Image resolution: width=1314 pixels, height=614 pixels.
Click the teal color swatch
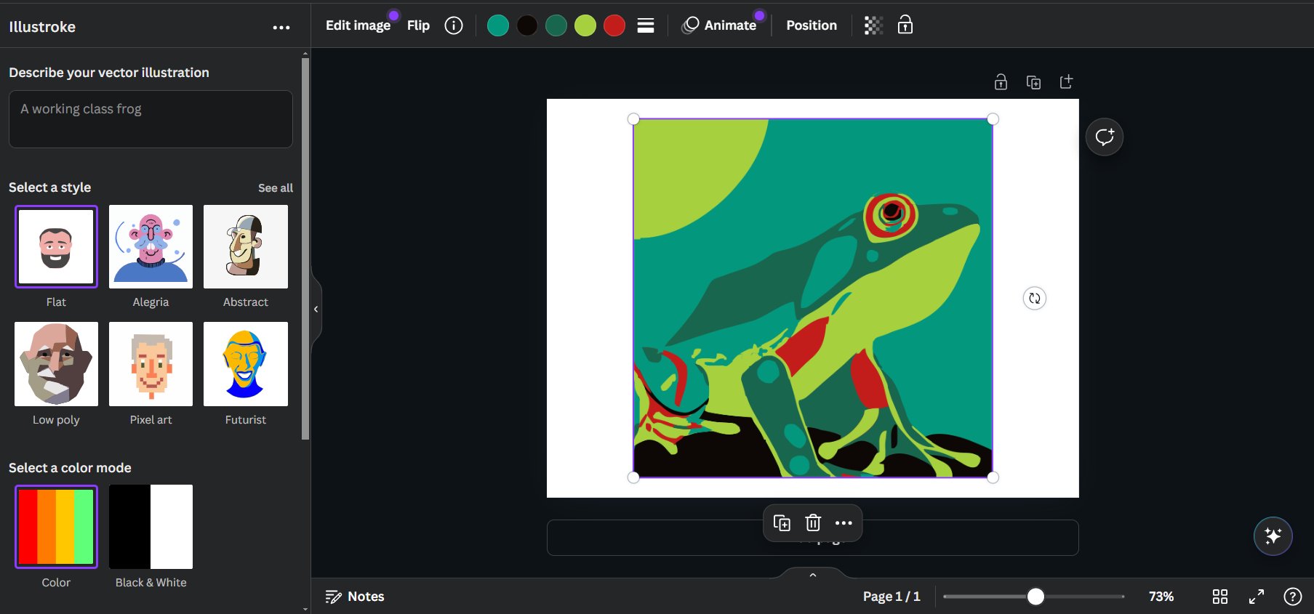coord(497,25)
